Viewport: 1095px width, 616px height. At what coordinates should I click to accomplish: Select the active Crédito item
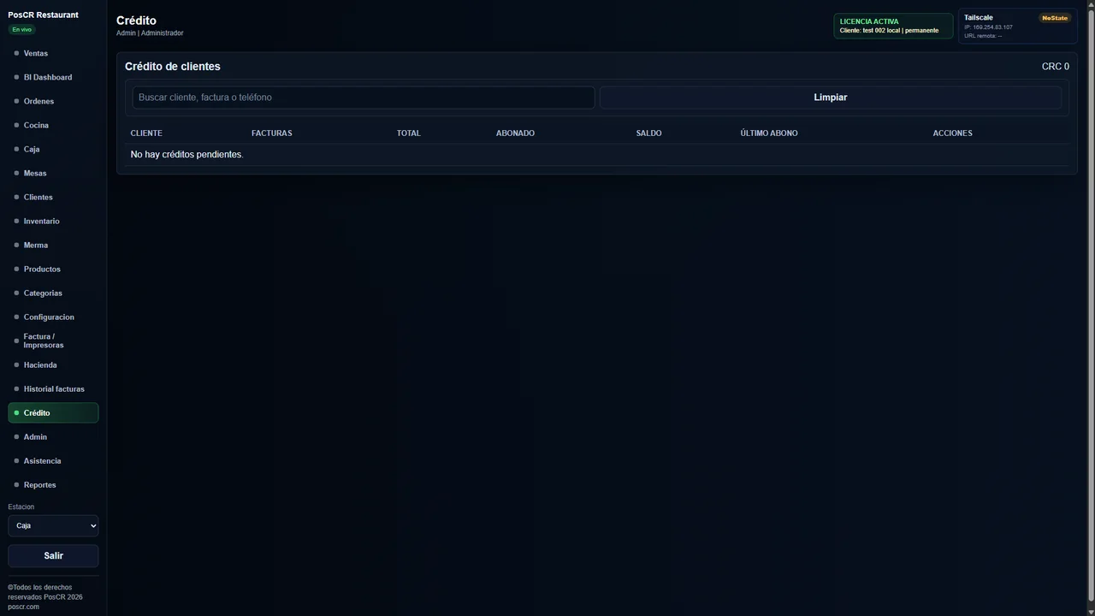pyautogui.click(x=53, y=412)
